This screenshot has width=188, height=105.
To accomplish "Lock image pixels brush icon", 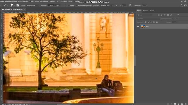I will (x=148, y=22).
